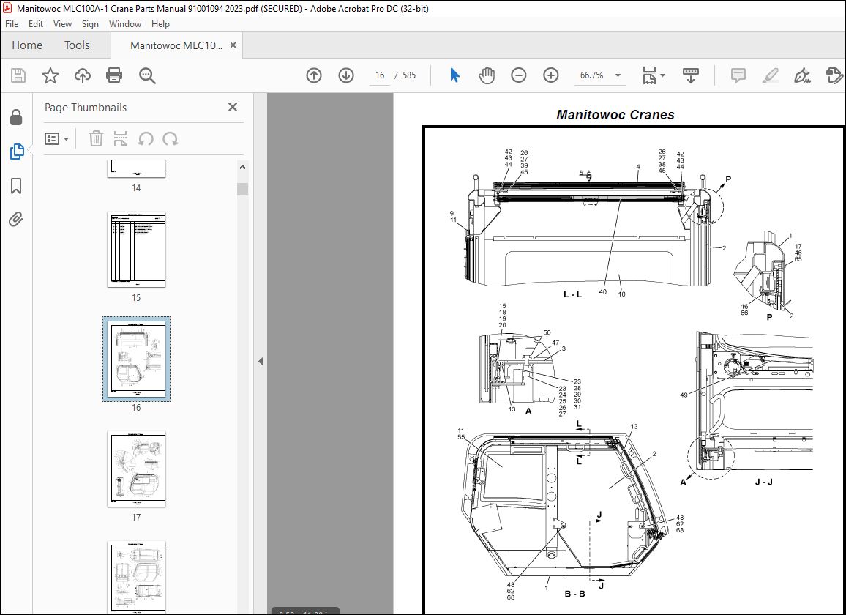Open the fit page width options

coord(653,75)
